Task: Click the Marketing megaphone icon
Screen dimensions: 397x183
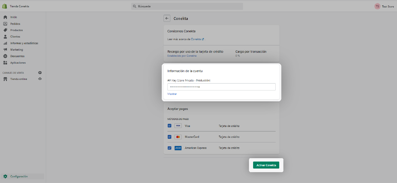Action: [5, 50]
